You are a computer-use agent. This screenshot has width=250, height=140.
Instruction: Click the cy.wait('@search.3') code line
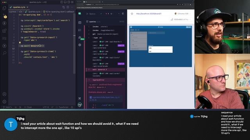tap(32, 46)
